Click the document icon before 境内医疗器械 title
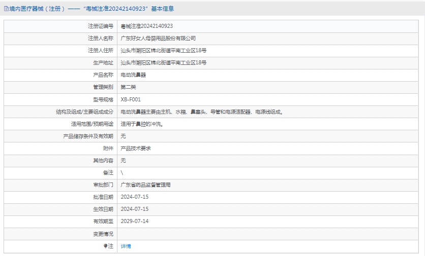Viewport: 425px width, 256px height. pyautogui.click(x=6, y=9)
